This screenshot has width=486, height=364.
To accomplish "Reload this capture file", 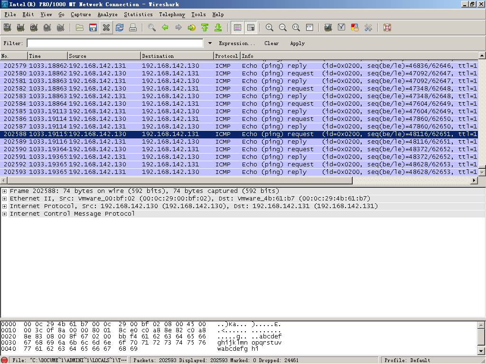I will pos(120,27).
